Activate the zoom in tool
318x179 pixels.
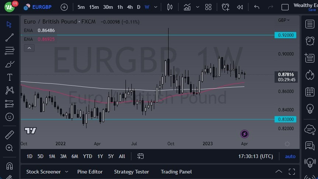(9, 148)
